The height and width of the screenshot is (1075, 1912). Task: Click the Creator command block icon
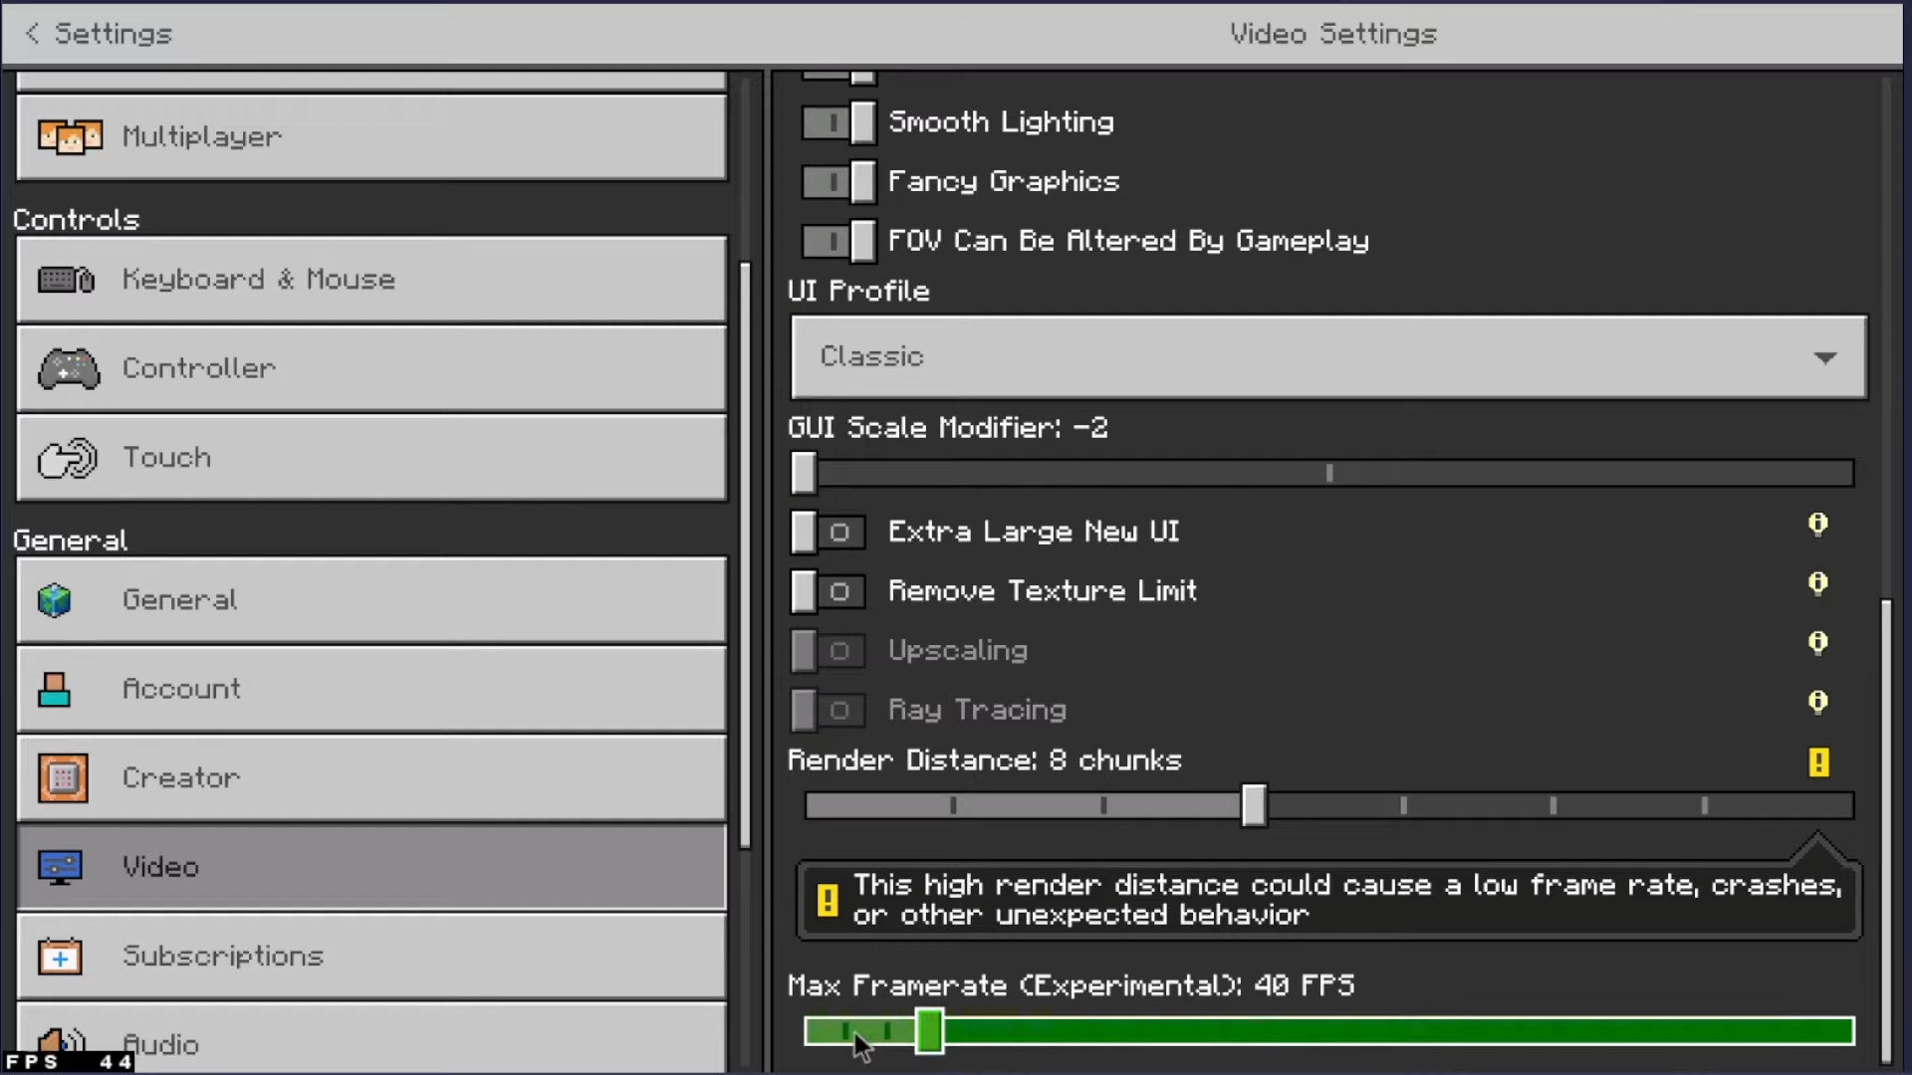(x=63, y=778)
